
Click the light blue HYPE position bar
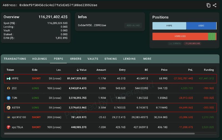point(169,26)
